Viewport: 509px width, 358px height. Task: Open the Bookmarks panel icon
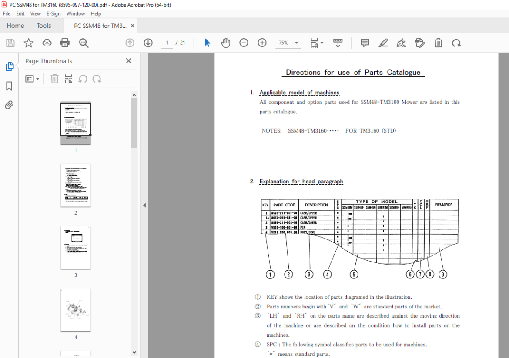(9, 86)
